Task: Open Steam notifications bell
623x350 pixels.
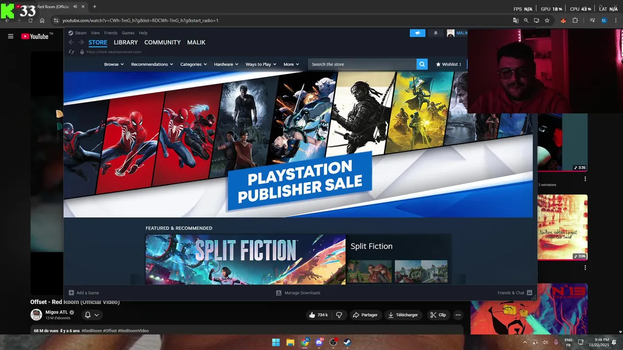Action: click(x=436, y=33)
